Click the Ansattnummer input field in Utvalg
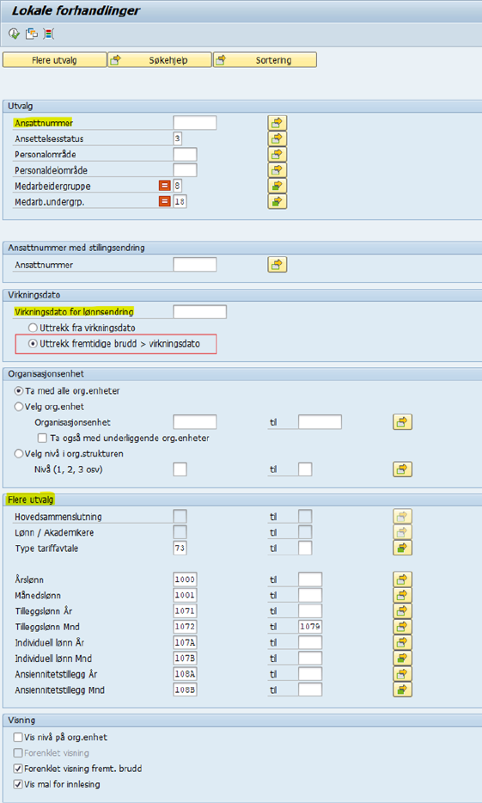 195,123
